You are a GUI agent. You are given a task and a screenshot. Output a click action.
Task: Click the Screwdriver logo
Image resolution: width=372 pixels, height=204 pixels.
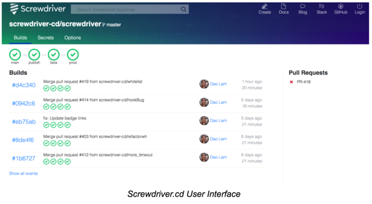tap(38, 9)
